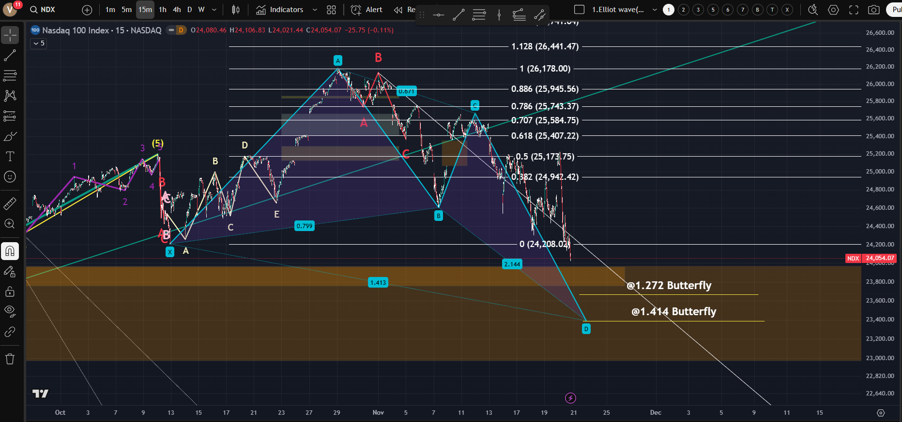Take a chart snapshot with camera icon
902x422 pixels.
[873, 10]
